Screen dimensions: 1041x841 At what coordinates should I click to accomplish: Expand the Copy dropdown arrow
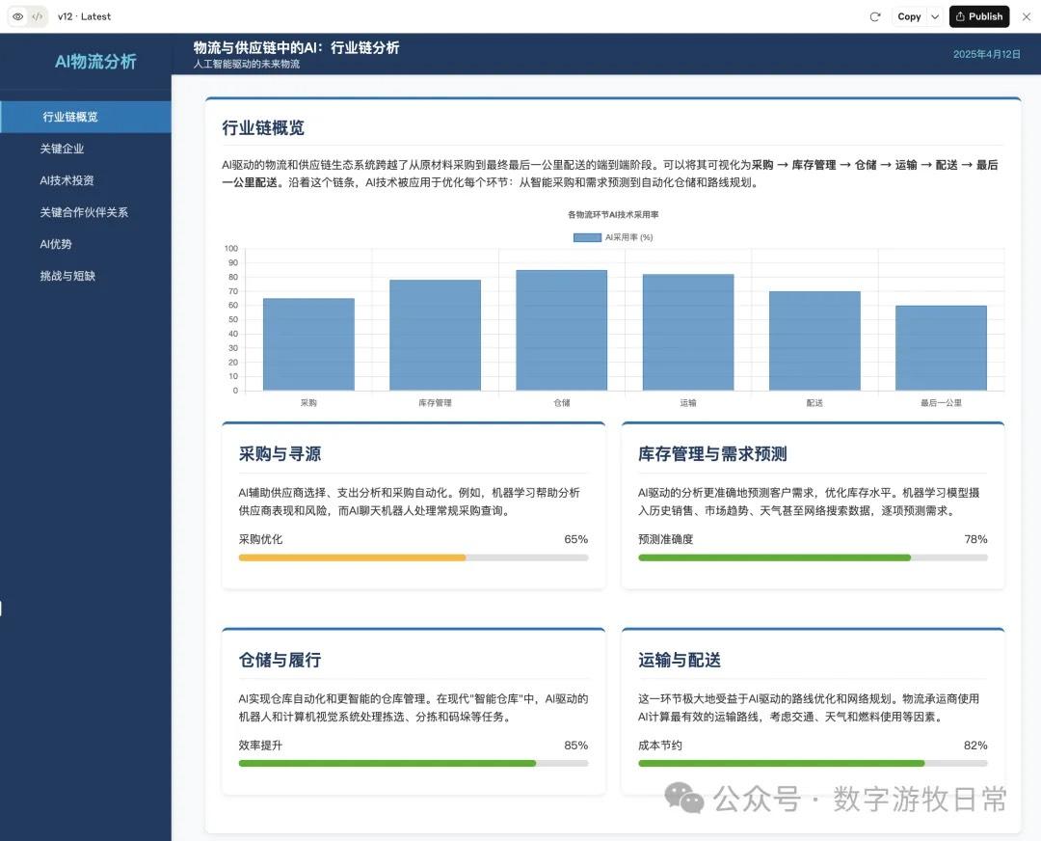pyautogui.click(x=935, y=16)
